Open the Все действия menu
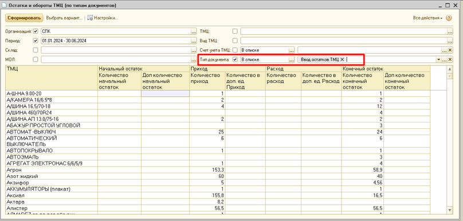The image size is (463, 221). pyautogui.click(x=427, y=18)
